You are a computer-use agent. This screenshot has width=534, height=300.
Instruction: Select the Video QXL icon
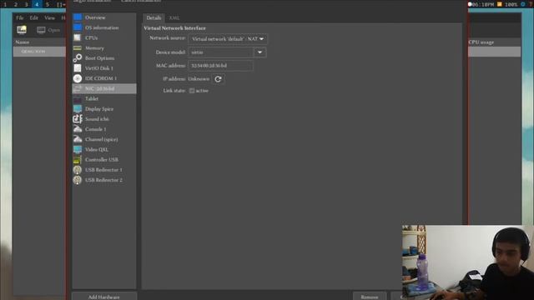point(78,150)
